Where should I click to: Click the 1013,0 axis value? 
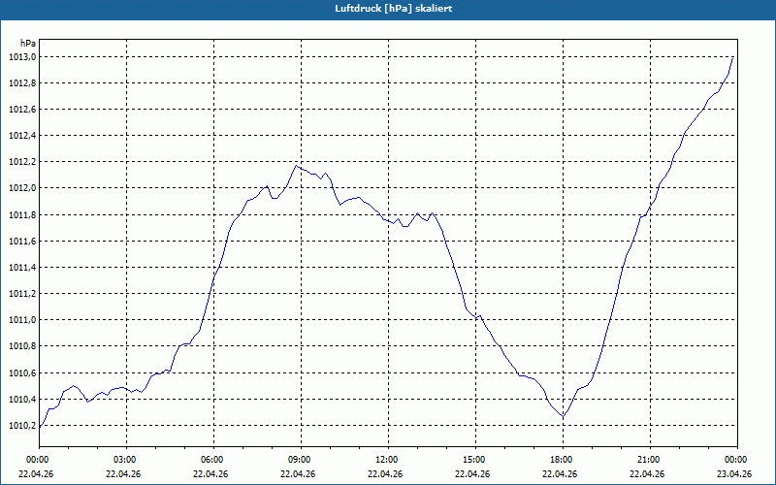coord(22,57)
